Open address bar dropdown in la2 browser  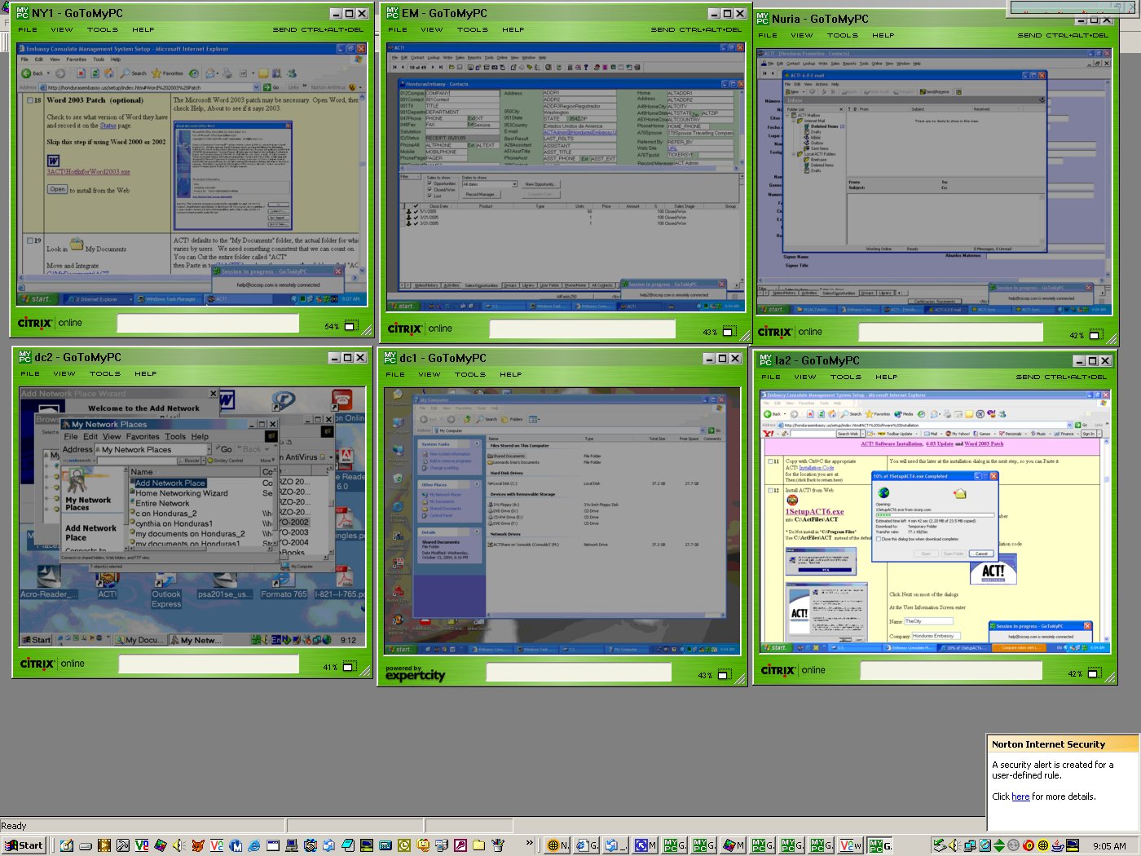[1070, 425]
